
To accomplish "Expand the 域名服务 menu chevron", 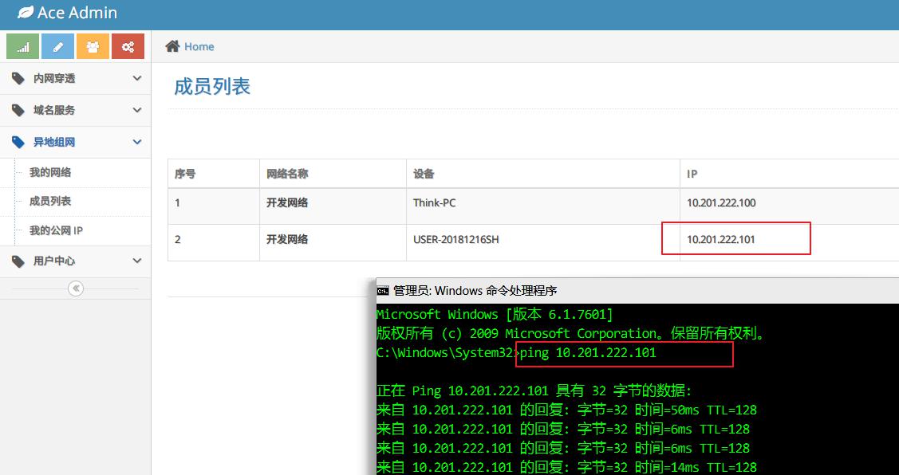I will point(137,110).
